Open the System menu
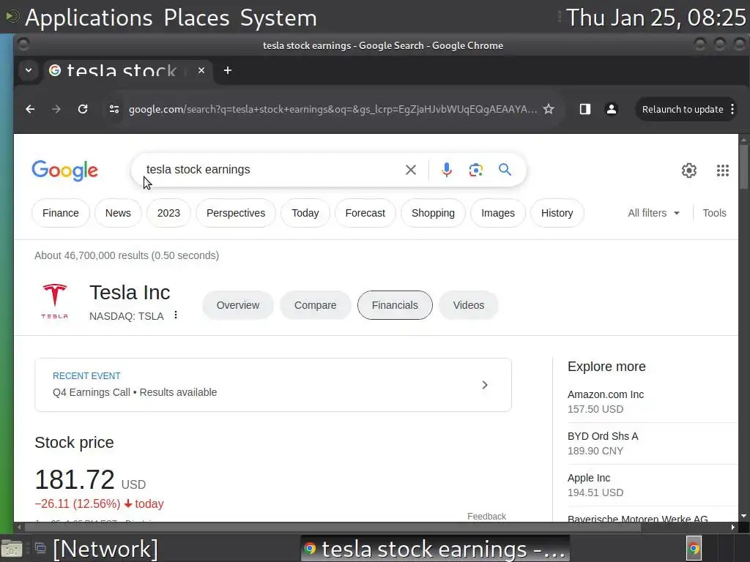750x562 pixels. [278, 18]
